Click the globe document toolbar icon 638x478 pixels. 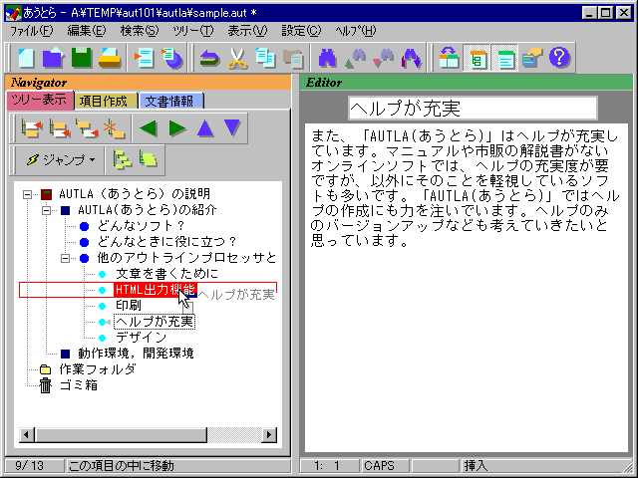pos(171,58)
